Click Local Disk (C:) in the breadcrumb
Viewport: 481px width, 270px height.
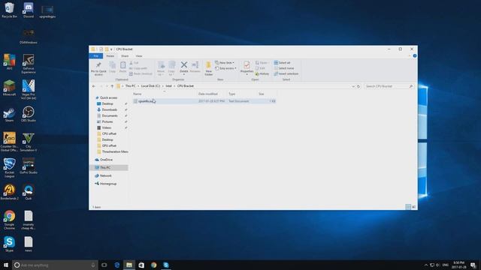click(x=150, y=86)
